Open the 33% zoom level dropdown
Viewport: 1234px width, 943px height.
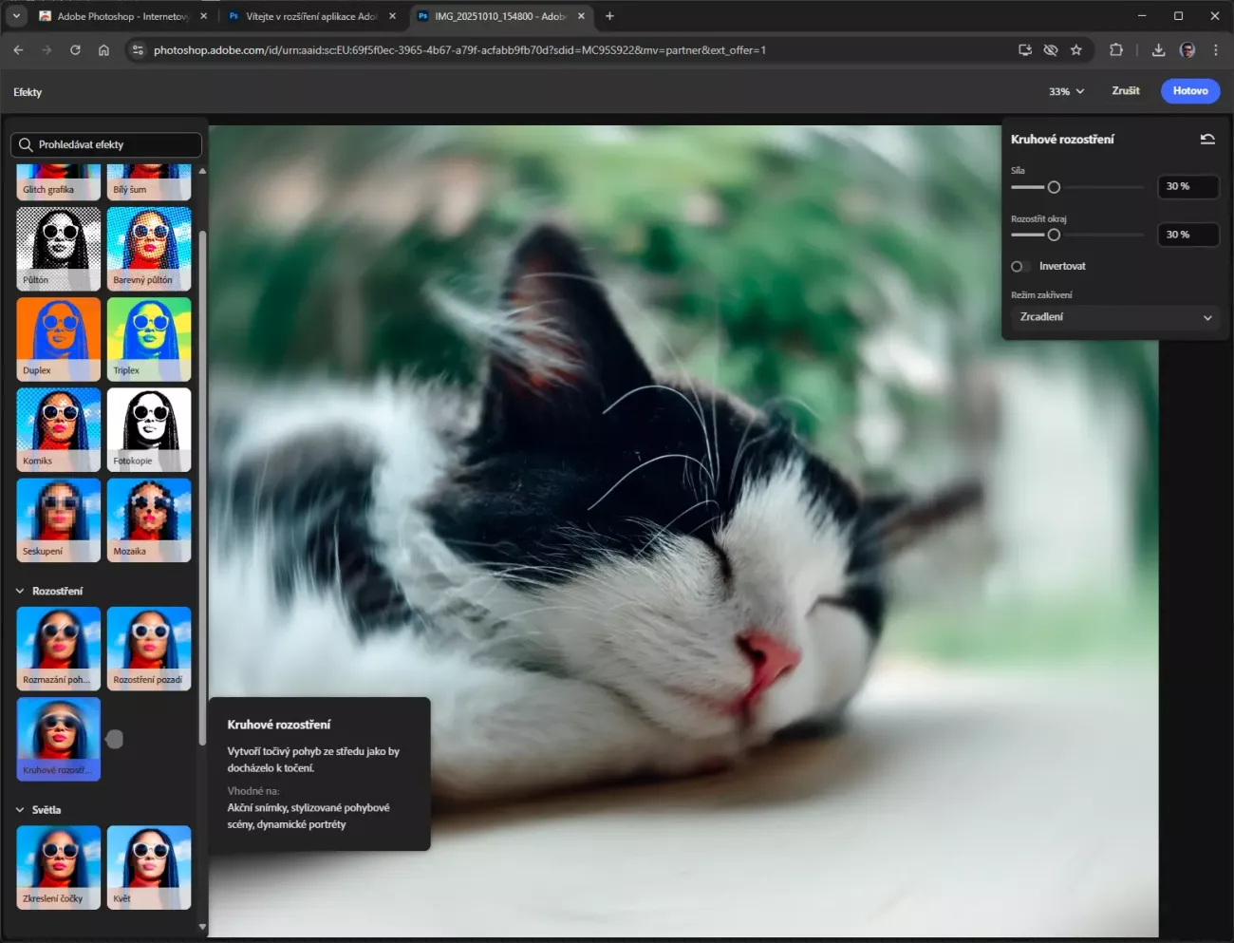coord(1066,91)
